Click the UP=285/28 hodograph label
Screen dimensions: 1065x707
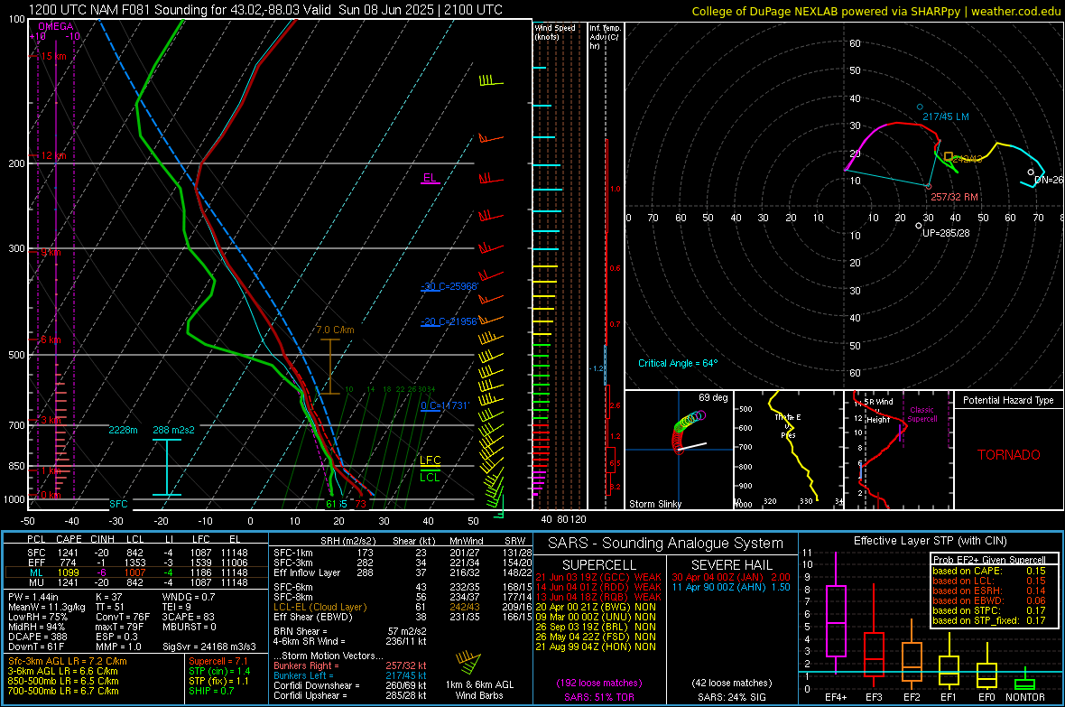pyautogui.click(x=946, y=233)
